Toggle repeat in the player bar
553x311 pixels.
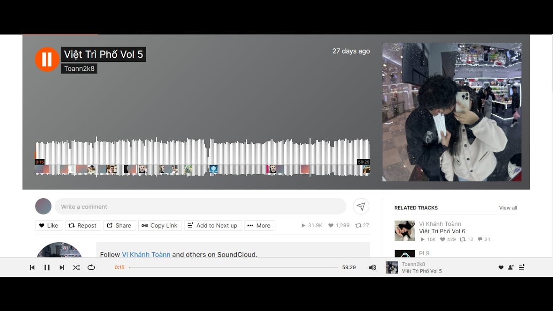[91, 268]
